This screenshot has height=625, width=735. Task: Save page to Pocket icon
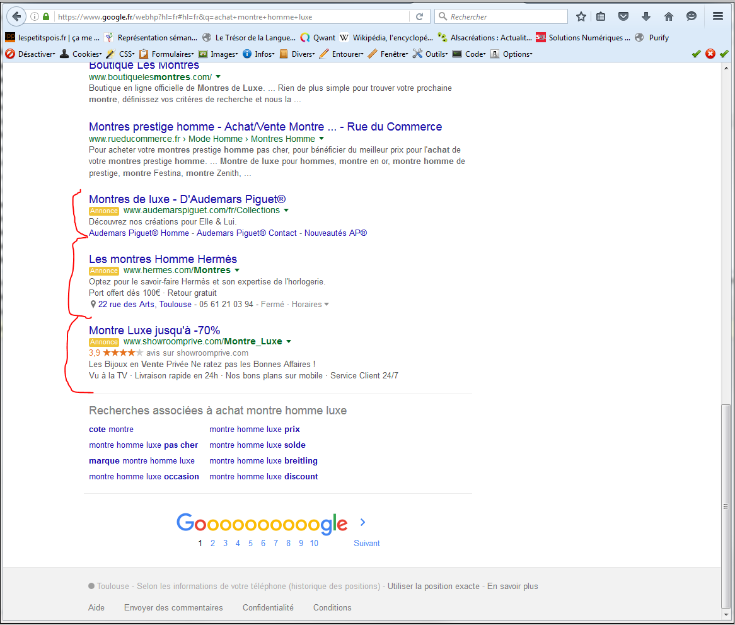(623, 16)
